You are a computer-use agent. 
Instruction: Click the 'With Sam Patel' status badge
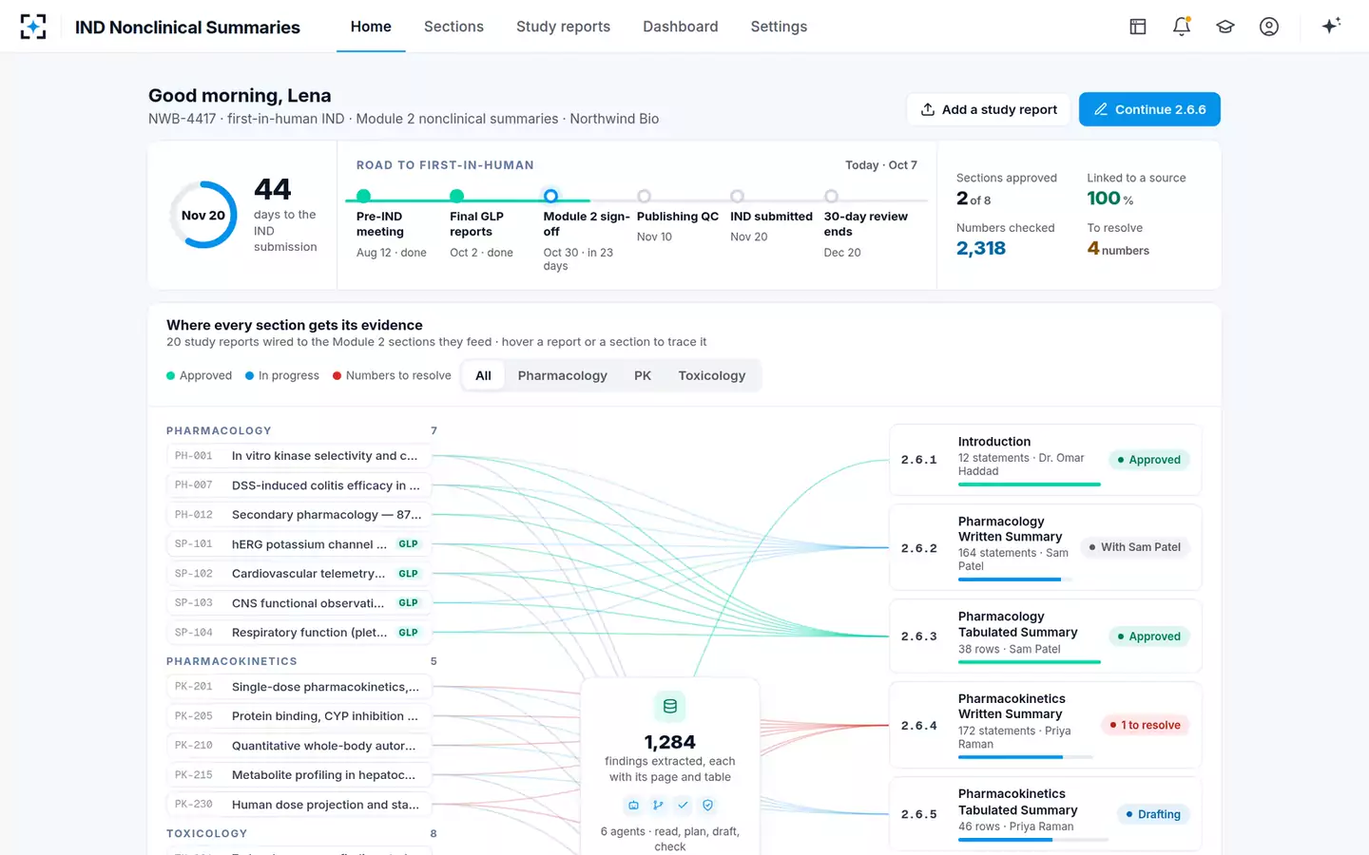click(1134, 547)
